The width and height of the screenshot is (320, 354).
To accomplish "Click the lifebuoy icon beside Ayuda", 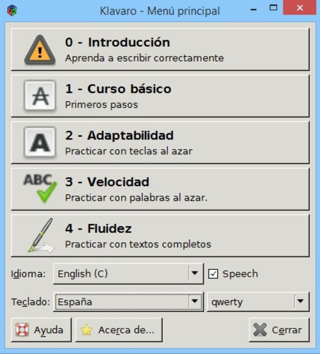I will click(x=22, y=330).
